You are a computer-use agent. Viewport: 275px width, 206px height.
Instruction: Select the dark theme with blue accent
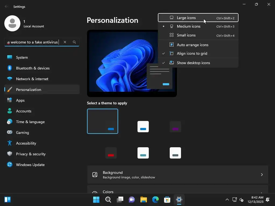click(103, 121)
